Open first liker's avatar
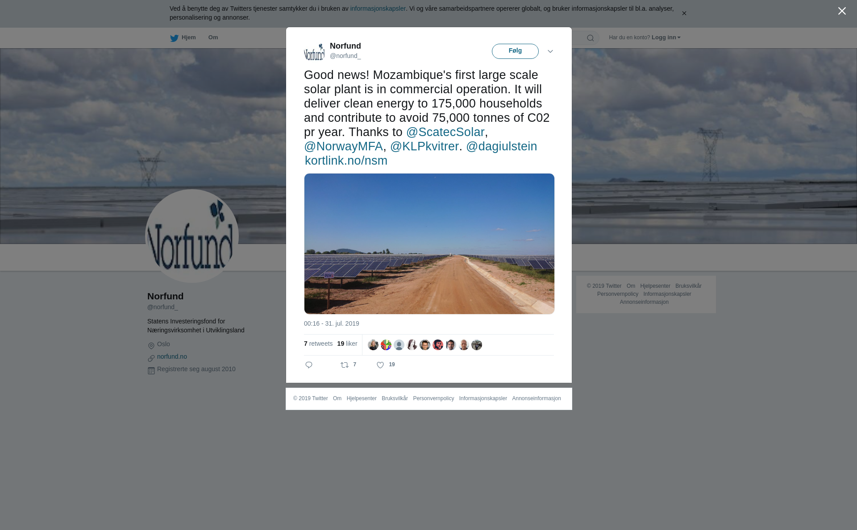The width and height of the screenshot is (857, 530). pos(373,345)
